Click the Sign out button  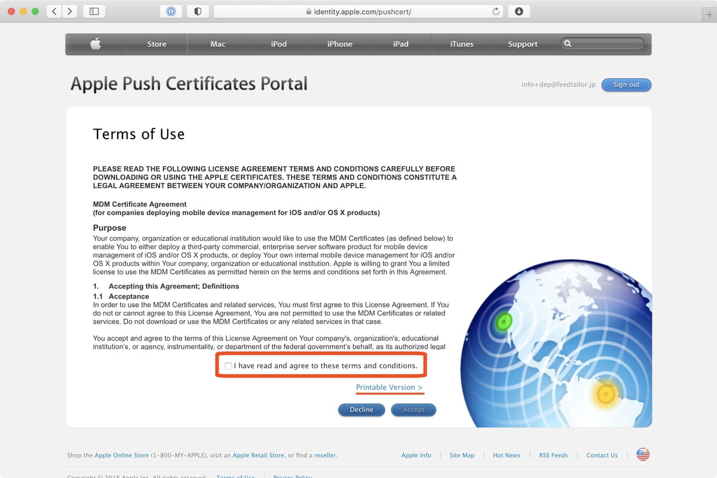pos(626,85)
